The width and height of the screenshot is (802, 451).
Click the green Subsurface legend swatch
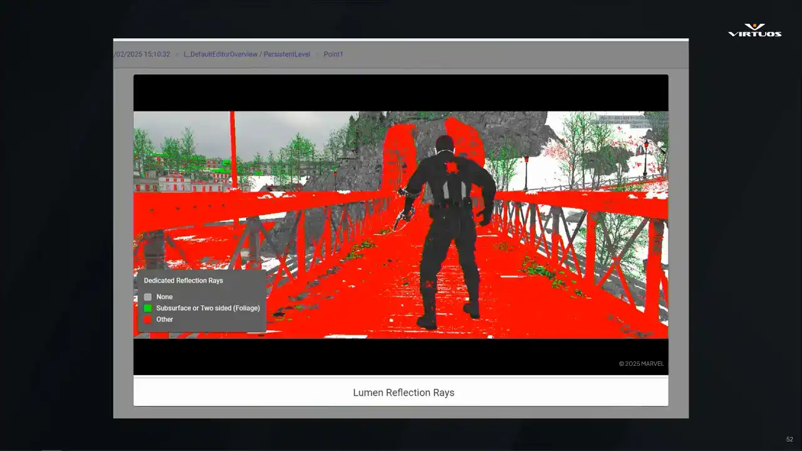(x=148, y=308)
